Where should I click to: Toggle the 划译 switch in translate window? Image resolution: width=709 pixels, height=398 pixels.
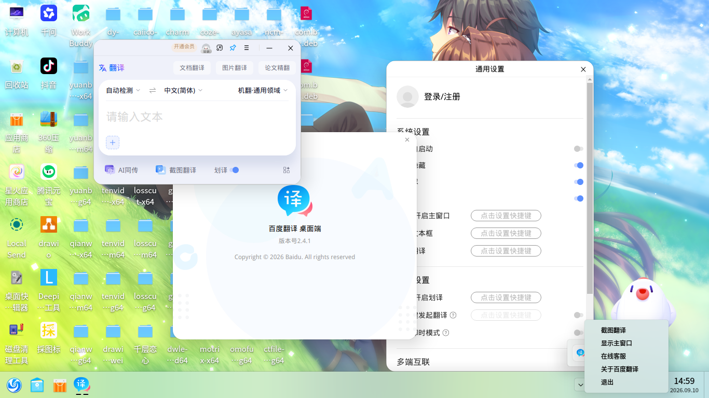pyautogui.click(x=234, y=170)
